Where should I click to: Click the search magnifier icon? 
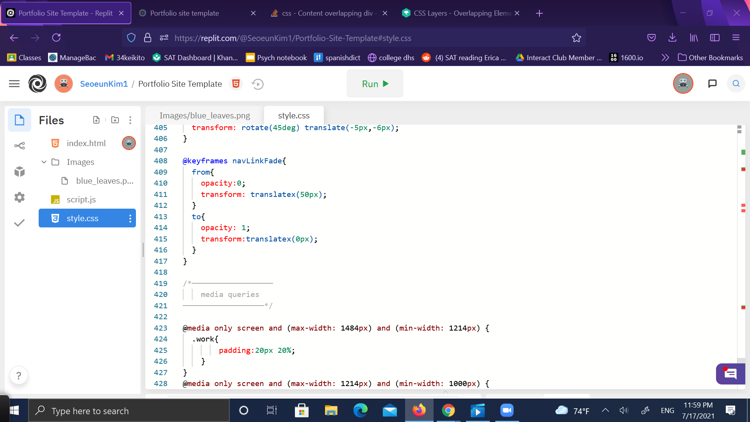click(736, 84)
